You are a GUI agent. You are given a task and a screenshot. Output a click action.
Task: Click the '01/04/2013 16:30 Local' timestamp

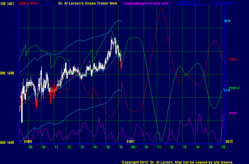tap(190, 4)
